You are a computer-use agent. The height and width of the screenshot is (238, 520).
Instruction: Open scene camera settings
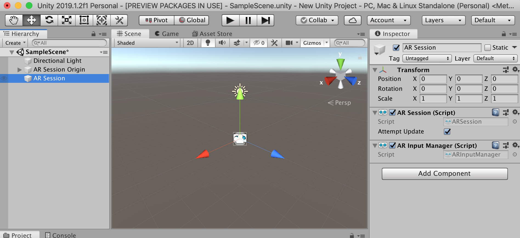(x=289, y=43)
